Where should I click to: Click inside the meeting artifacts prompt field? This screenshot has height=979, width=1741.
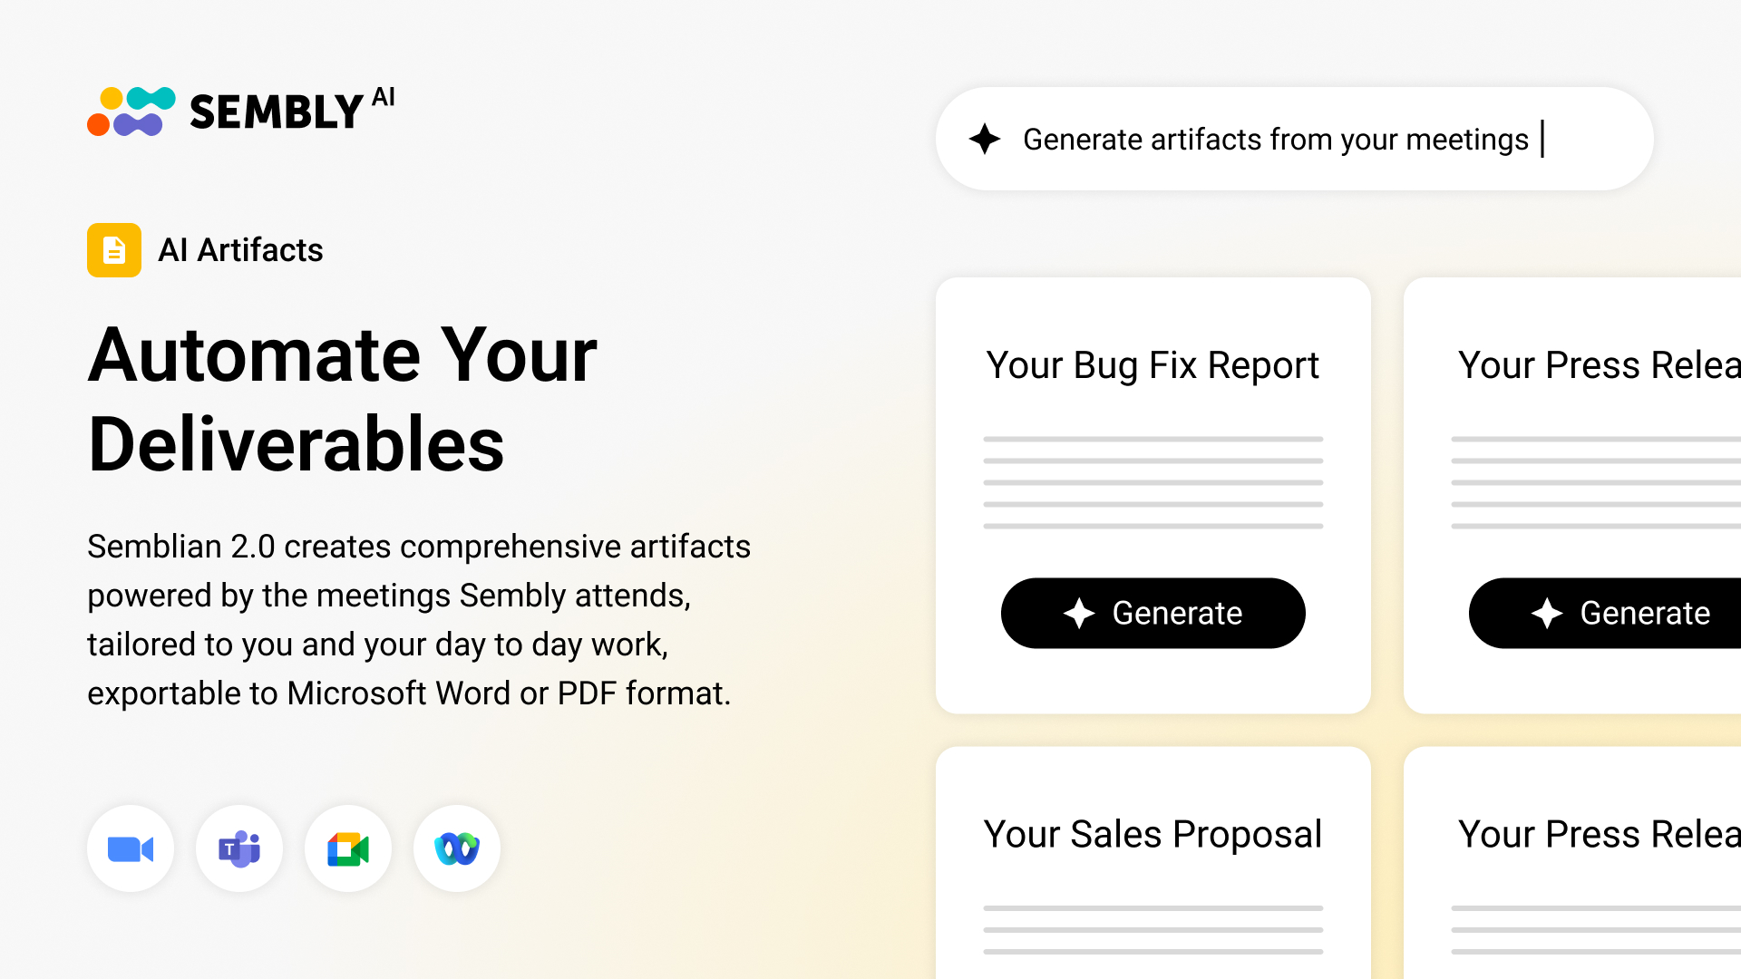tap(1269, 140)
